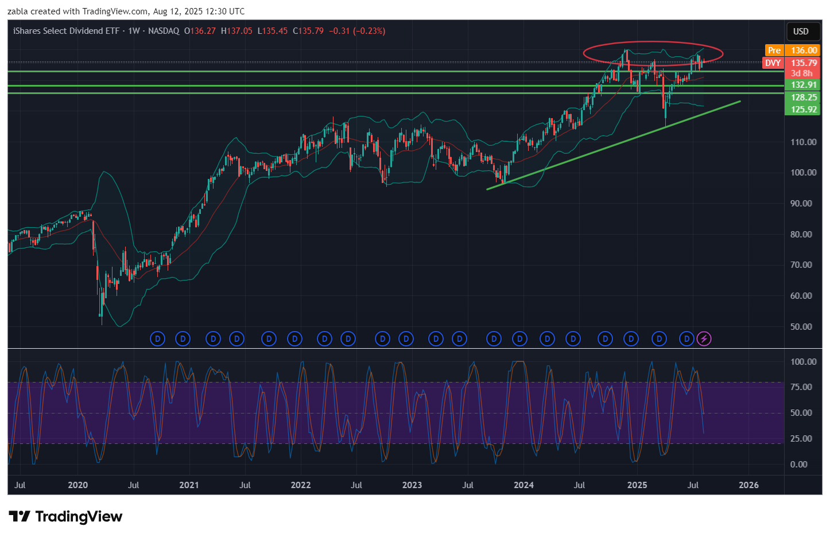Click the 2023 label on time axis

coord(412,485)
